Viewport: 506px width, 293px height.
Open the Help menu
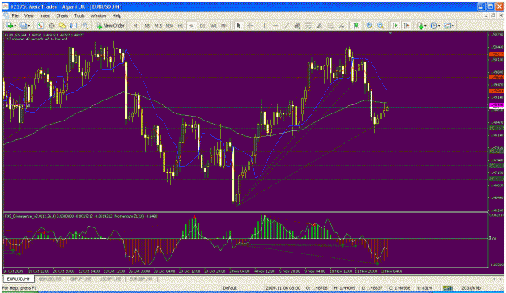[x=117, y=15]
